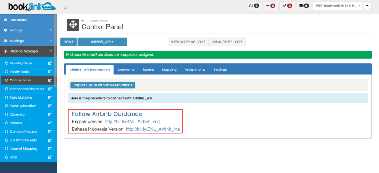Open the English Version bit.ly link

[133, 122]
